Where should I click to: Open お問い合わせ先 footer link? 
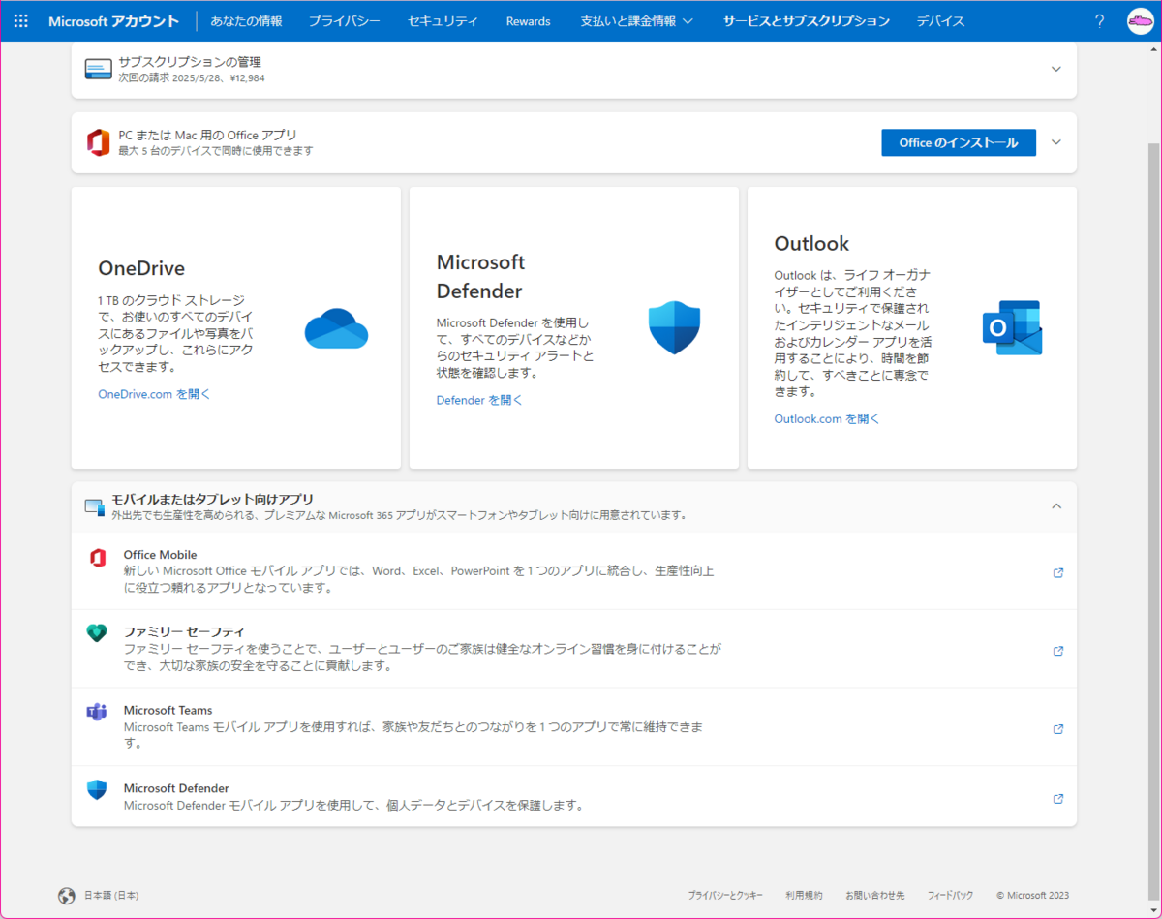click(874, 896)
